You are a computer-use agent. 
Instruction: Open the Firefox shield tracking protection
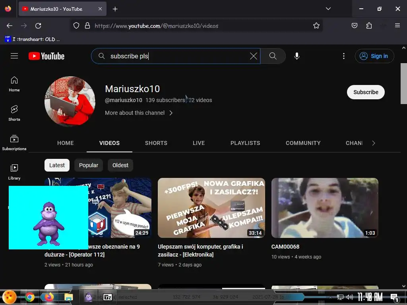click(x=76, y=26)
